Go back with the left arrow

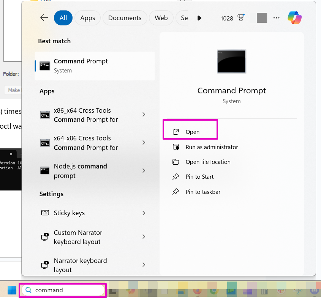44,18
